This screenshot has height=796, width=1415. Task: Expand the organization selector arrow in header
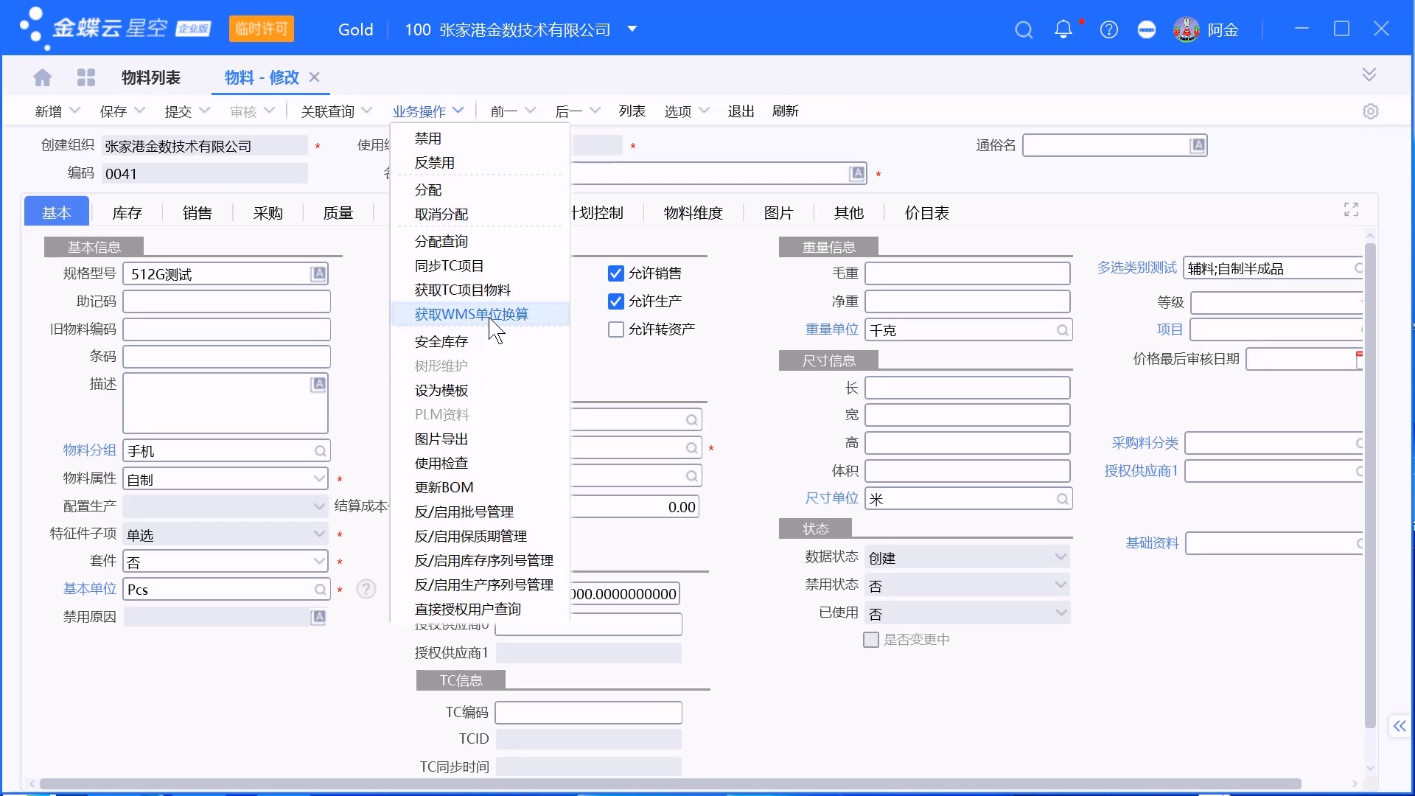pyautogui.click(x=632, y=29)
